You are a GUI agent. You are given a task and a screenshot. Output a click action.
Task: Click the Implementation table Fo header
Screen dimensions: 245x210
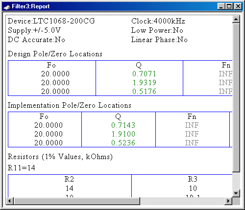point(44,117)
